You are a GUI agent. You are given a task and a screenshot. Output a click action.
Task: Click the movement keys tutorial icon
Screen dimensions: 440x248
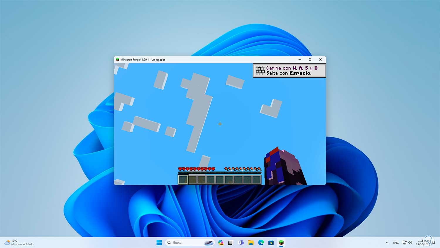pyautogui.click(x=260, y=70)
